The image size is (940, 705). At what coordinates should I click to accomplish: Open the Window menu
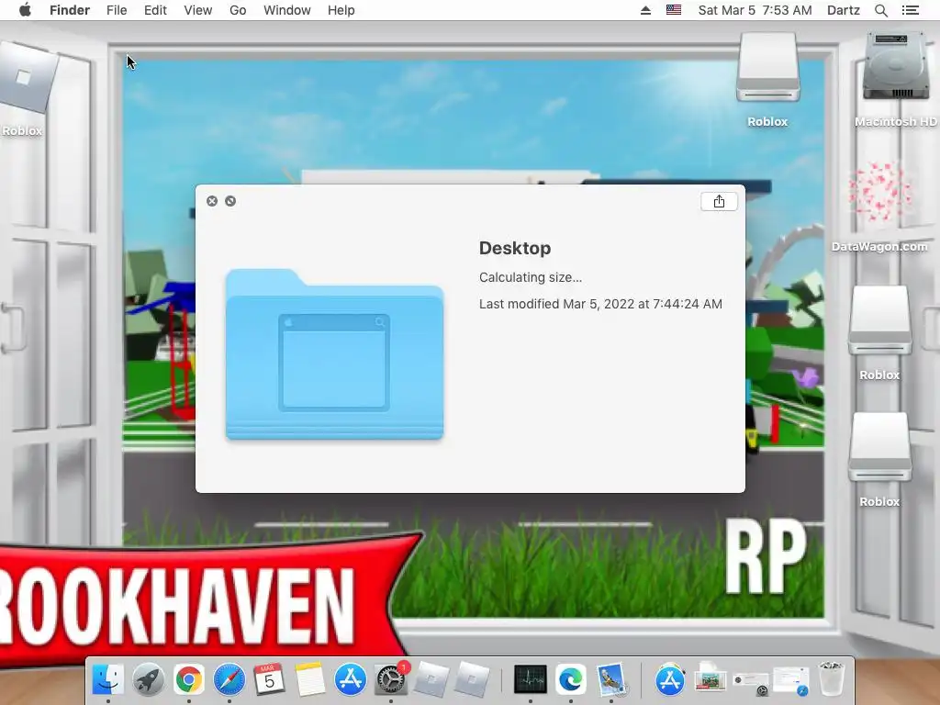tap(287, 10)
